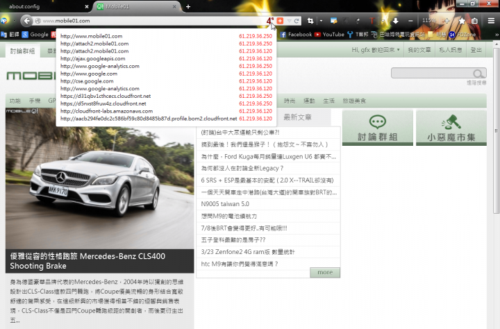
Task: Click the orange plus addon icon
Action: [x=280, y=21]
